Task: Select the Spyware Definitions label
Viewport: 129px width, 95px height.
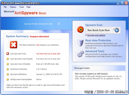Action: tap(19, 74)
